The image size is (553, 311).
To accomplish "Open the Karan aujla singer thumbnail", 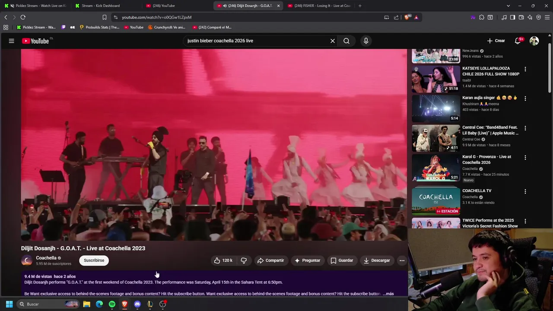I will (436, 108).
